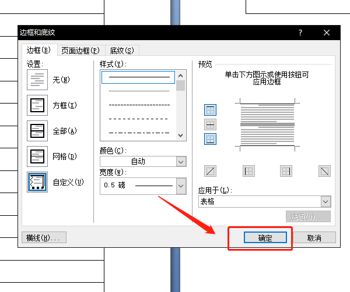
Task: Select the 无 (None) border setting icon
Action: pos(37,80)
